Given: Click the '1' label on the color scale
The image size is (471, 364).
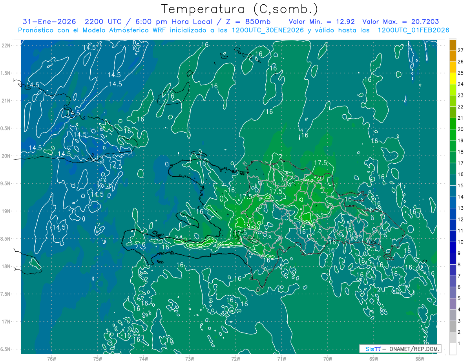Looking at the screenshot, I should tap(459, 343).
